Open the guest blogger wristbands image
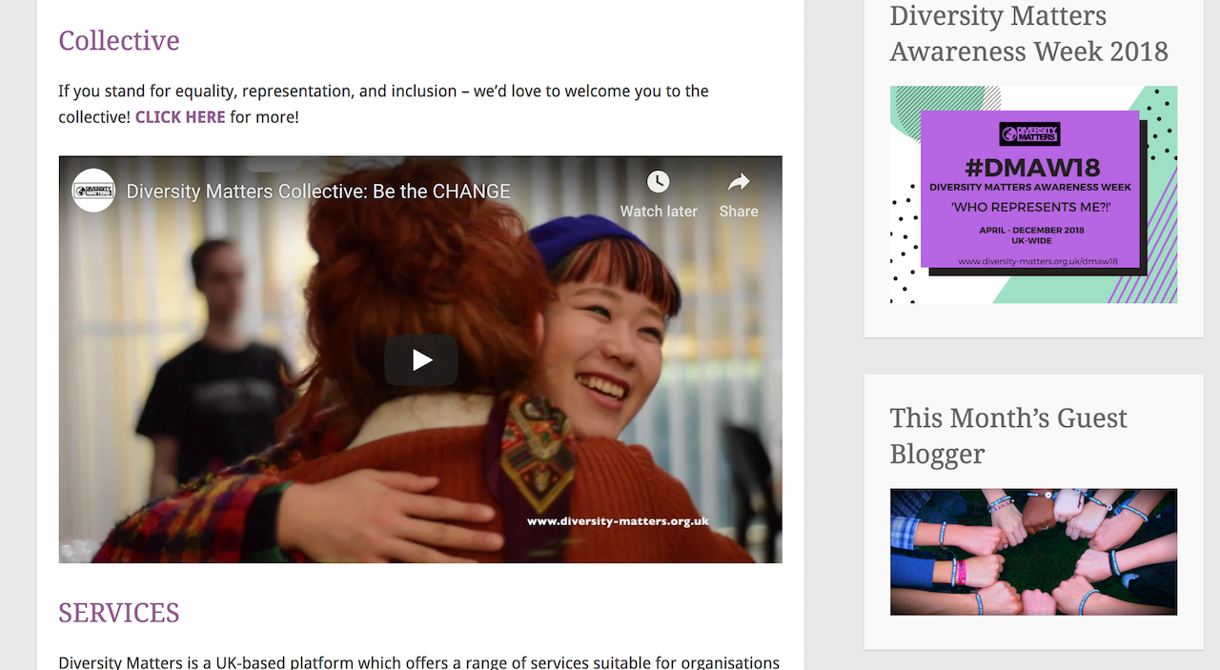Viewport: 1220px width, 670px height. coord(1033,552)
